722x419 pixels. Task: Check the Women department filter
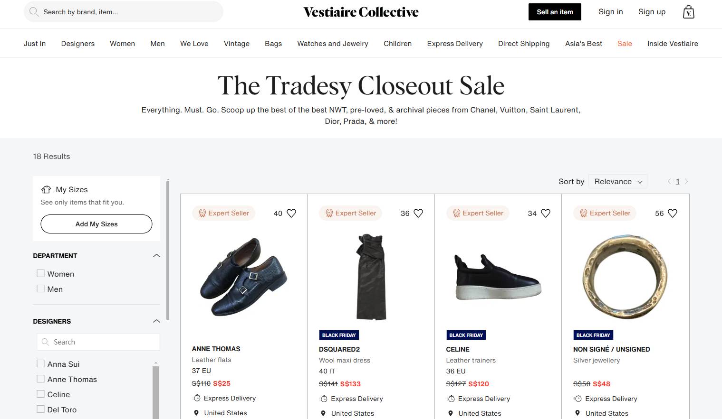(x=41, y=273)
